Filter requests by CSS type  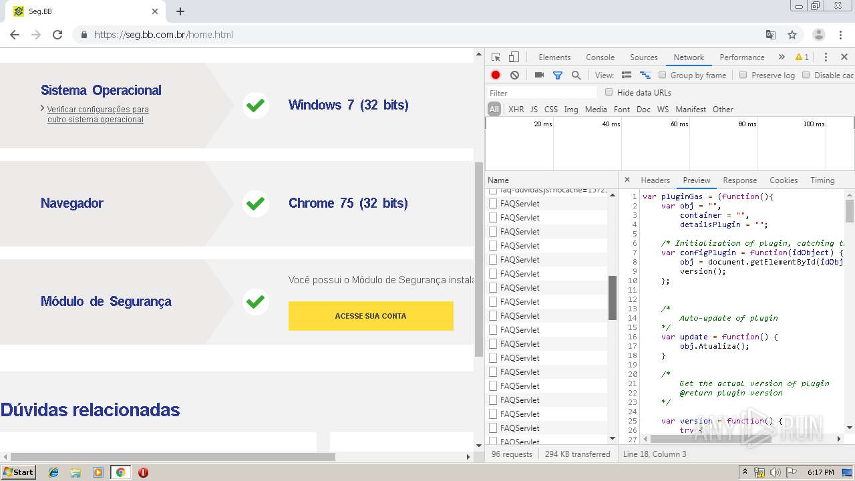550,110
